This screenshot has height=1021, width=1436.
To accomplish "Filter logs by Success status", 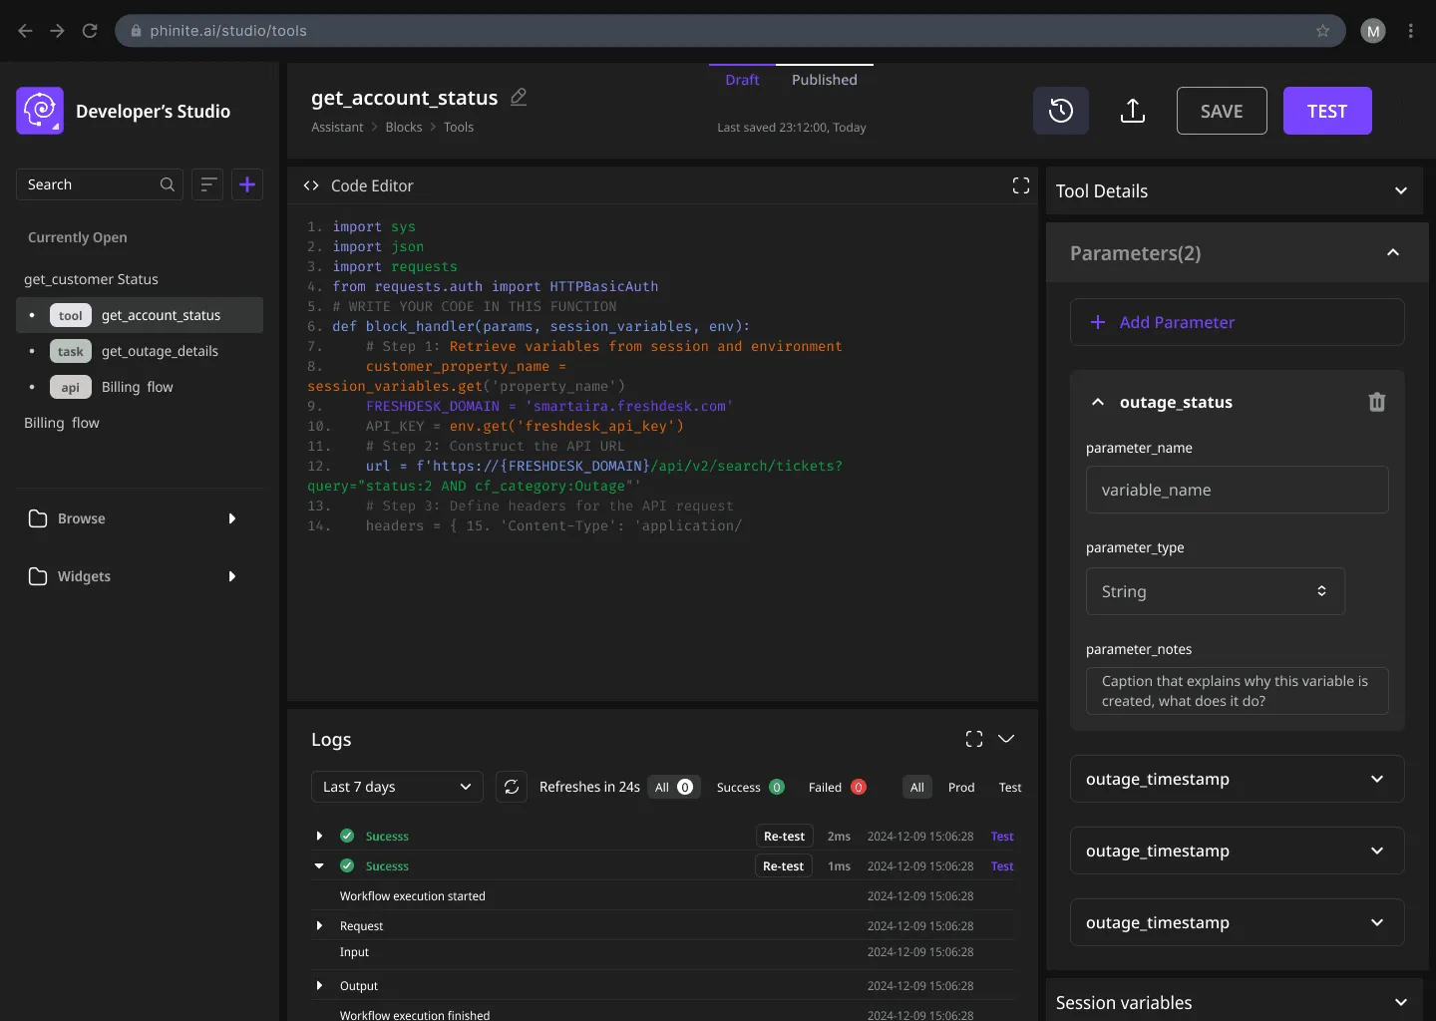I will 749,787.
